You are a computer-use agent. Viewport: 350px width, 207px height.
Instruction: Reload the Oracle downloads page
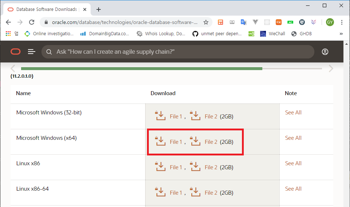pos(32,22)
